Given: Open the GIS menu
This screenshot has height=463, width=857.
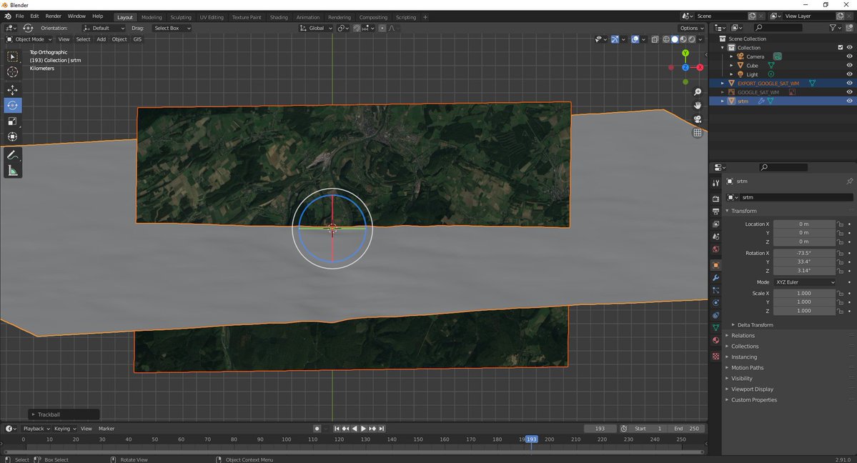Looking at the screenshot, I should click(137, 39).
